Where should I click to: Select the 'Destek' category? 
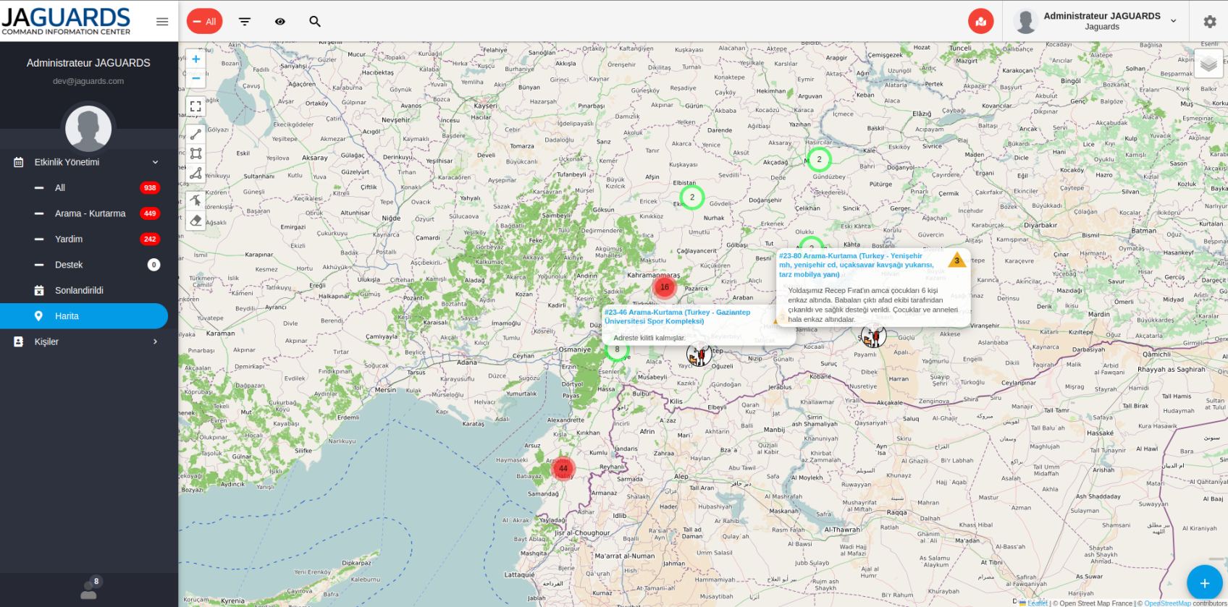click(x=89, y=265)
